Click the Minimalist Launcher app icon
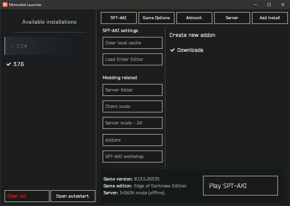This screenshot has height=206, width=290. (5, 4)
